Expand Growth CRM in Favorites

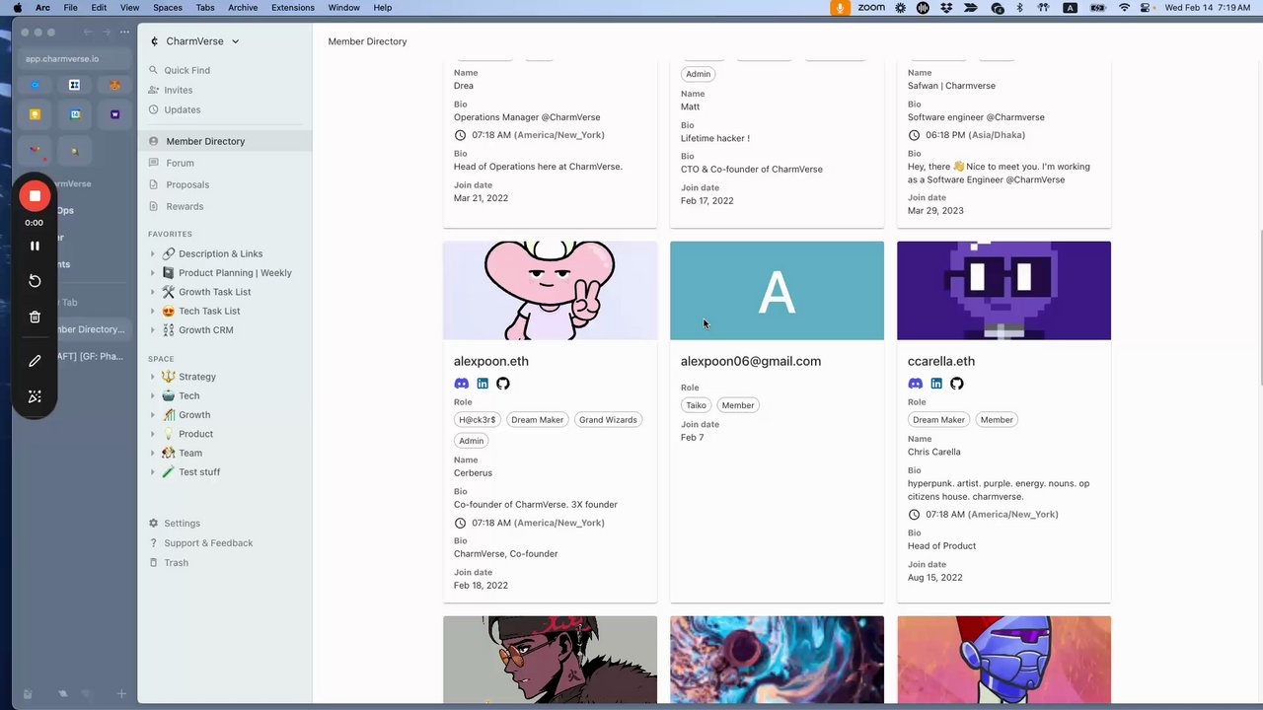click(153, 330)
